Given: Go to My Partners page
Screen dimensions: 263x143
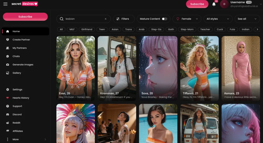Looking at the screenshot, I should (25, 48).
